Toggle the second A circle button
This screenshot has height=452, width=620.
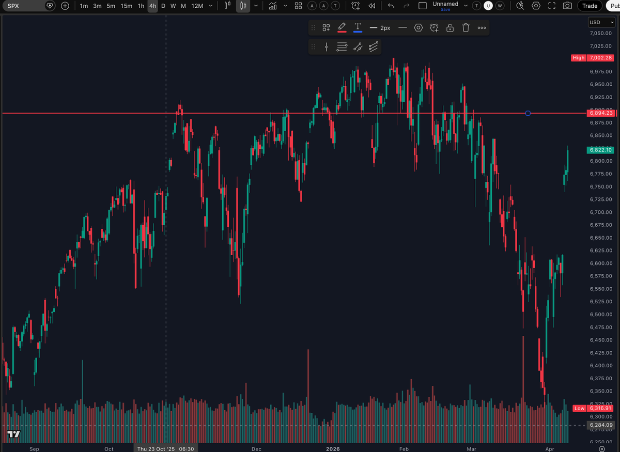pos(324,6)
